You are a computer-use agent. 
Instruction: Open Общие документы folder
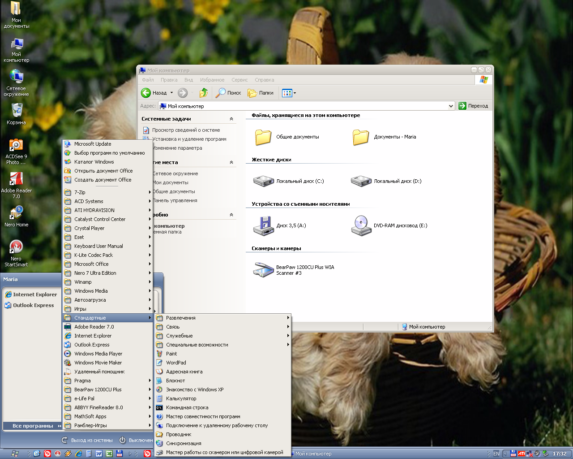pos(286,137)
